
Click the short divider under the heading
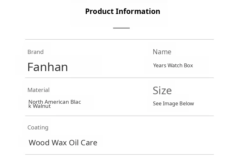121,28
